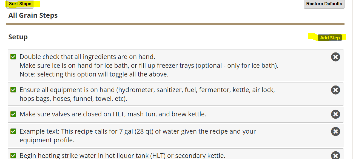Select the 'All Grain Steps' heading

tap(33, 15)
